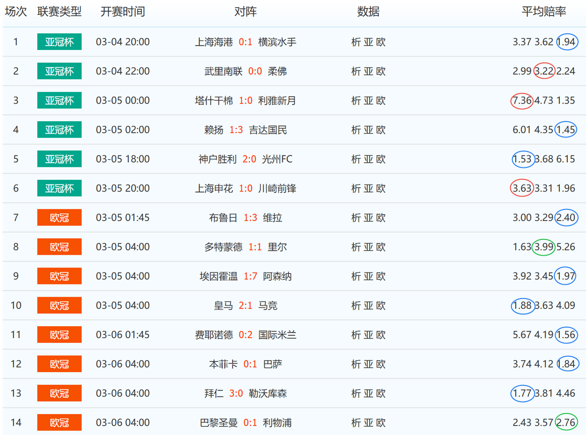586x435 pixels.
Task: Click odds value 3.99 in row 8
Action: point(544,247)
